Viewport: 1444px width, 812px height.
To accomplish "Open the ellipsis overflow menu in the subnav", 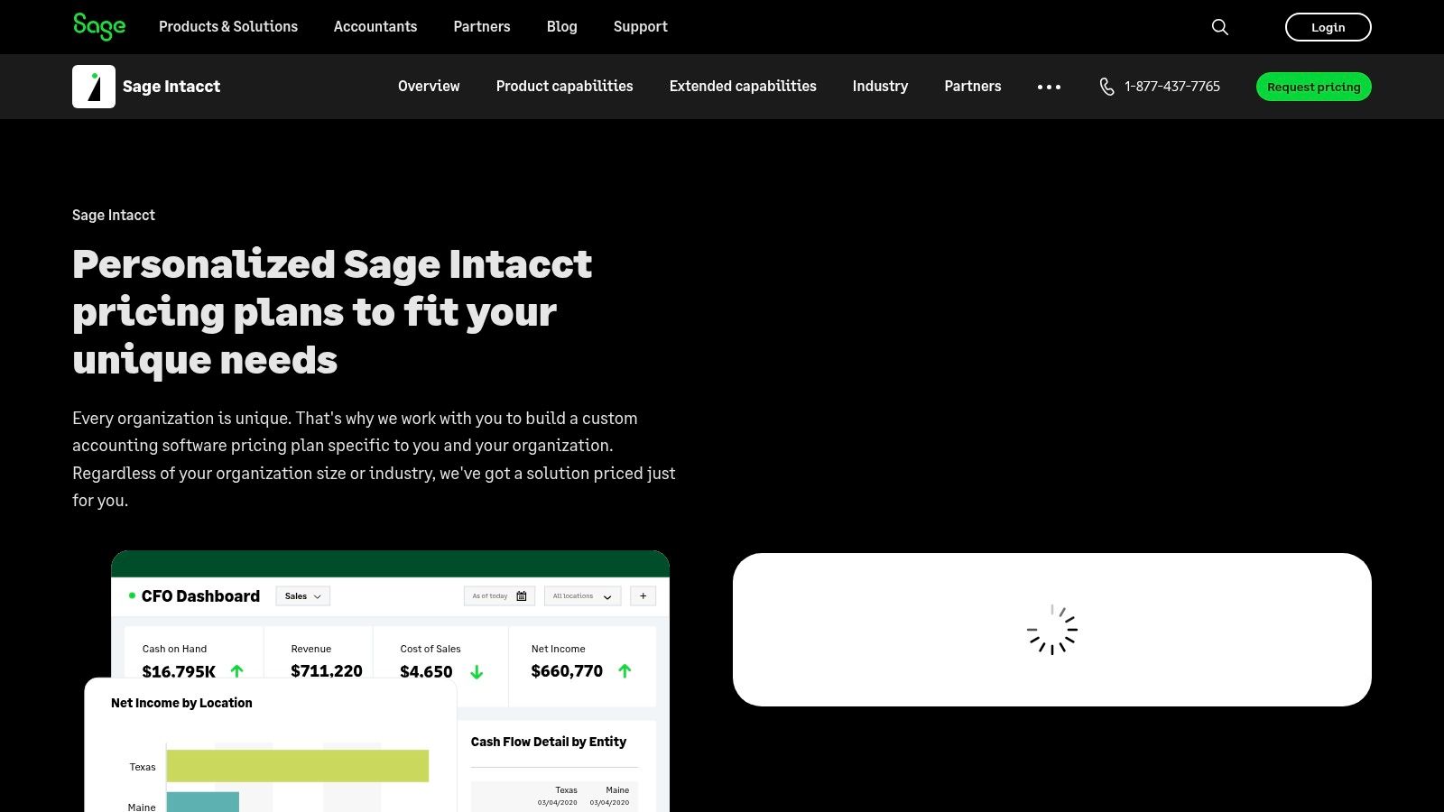I will coord(1049,87).
